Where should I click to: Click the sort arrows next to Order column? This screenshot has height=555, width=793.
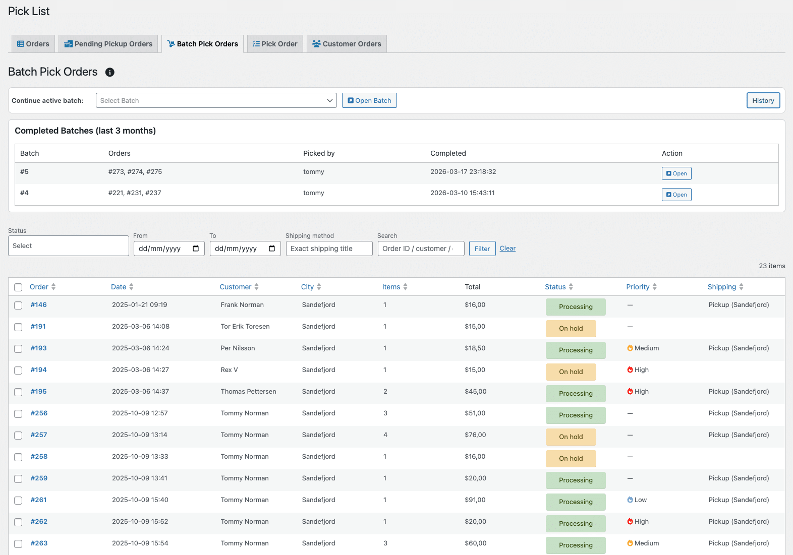coord(53,287)
